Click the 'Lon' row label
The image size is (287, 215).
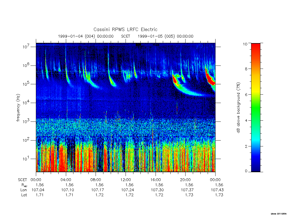click(x=24, y=190)
